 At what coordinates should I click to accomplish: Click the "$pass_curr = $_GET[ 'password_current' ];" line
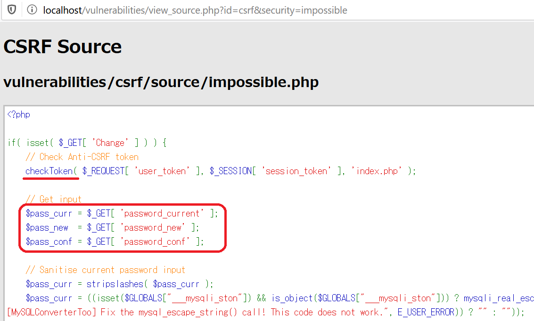(x=122, y=214)
